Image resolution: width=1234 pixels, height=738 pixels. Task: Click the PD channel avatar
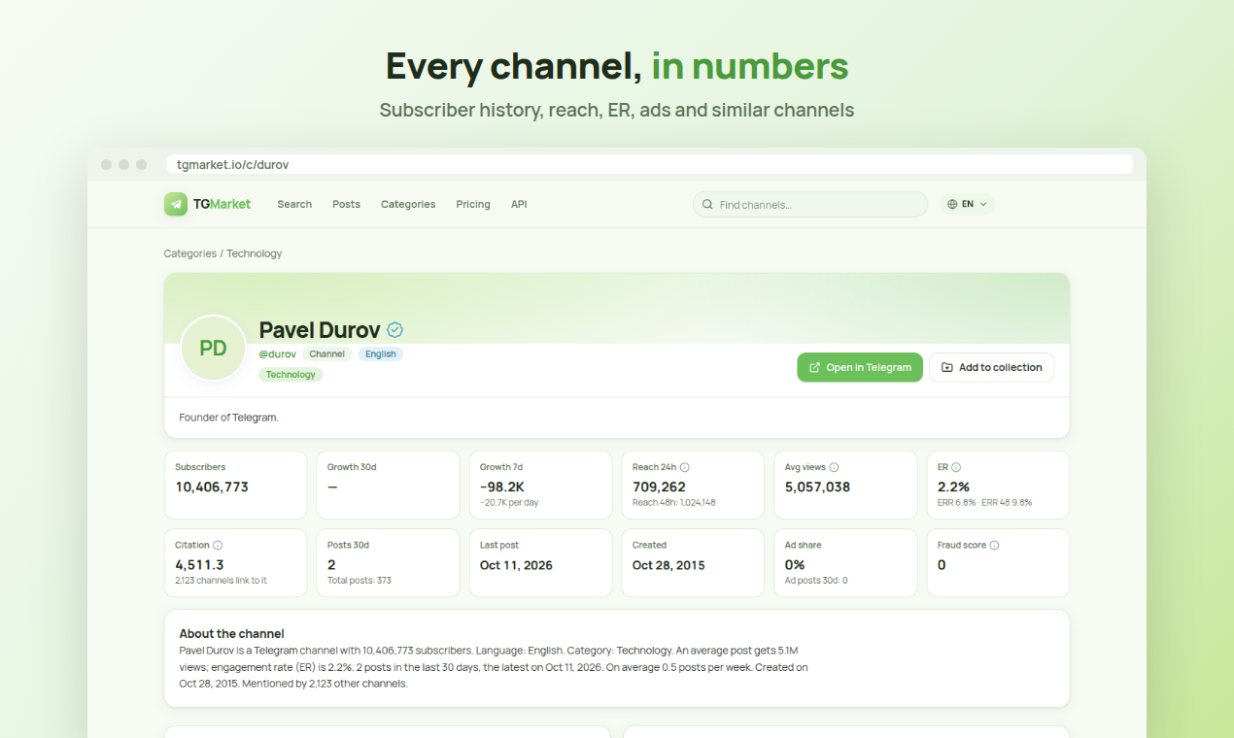214,348
